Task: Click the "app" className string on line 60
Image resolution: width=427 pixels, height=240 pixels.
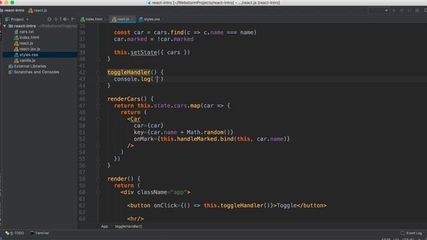Action: tap(179, 193)
